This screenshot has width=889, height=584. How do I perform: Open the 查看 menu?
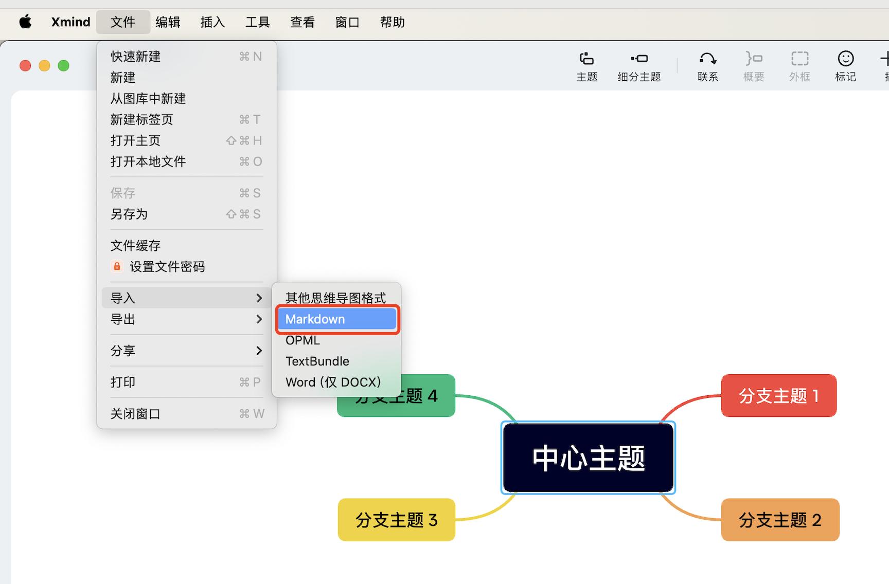(302, 22)
